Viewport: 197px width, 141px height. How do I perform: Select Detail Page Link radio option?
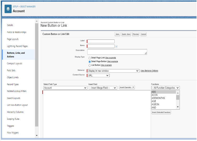pos(90,58)
